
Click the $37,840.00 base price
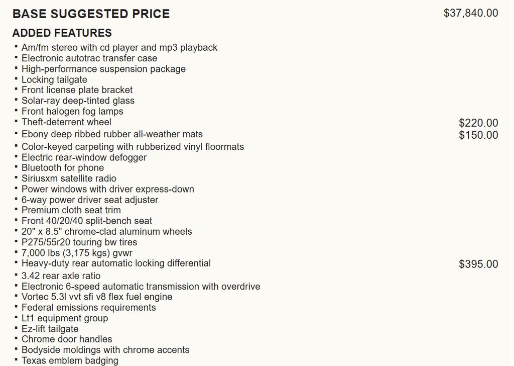pos(471,13)
